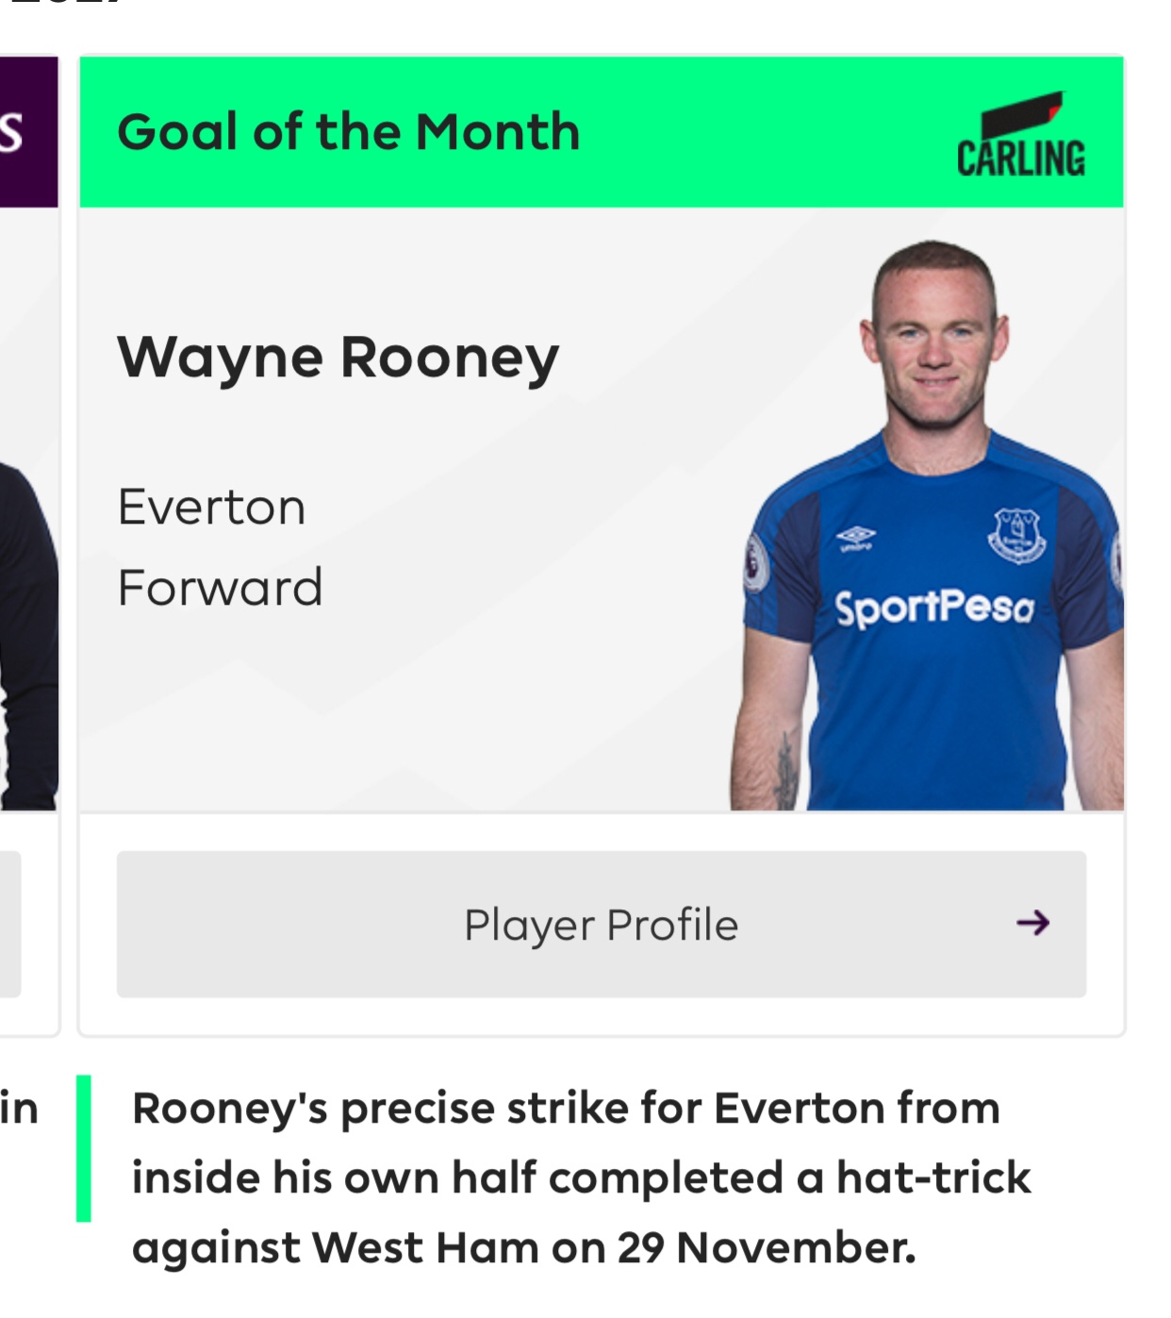This screenshot has height=1318, width=1171.
Task: Click the Carling sponsor logo
Action: pos(1021,138)
